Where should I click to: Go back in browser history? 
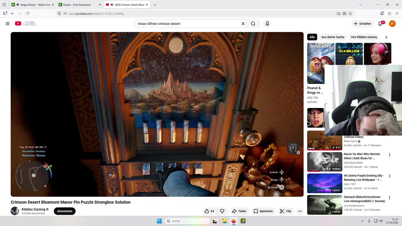[x=13, y=13]
